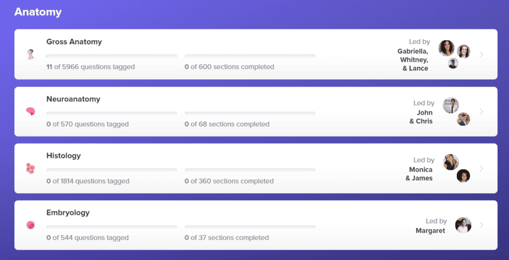Open the Neuroanatomy course title
Screen dimensions: 509x260
73,99
